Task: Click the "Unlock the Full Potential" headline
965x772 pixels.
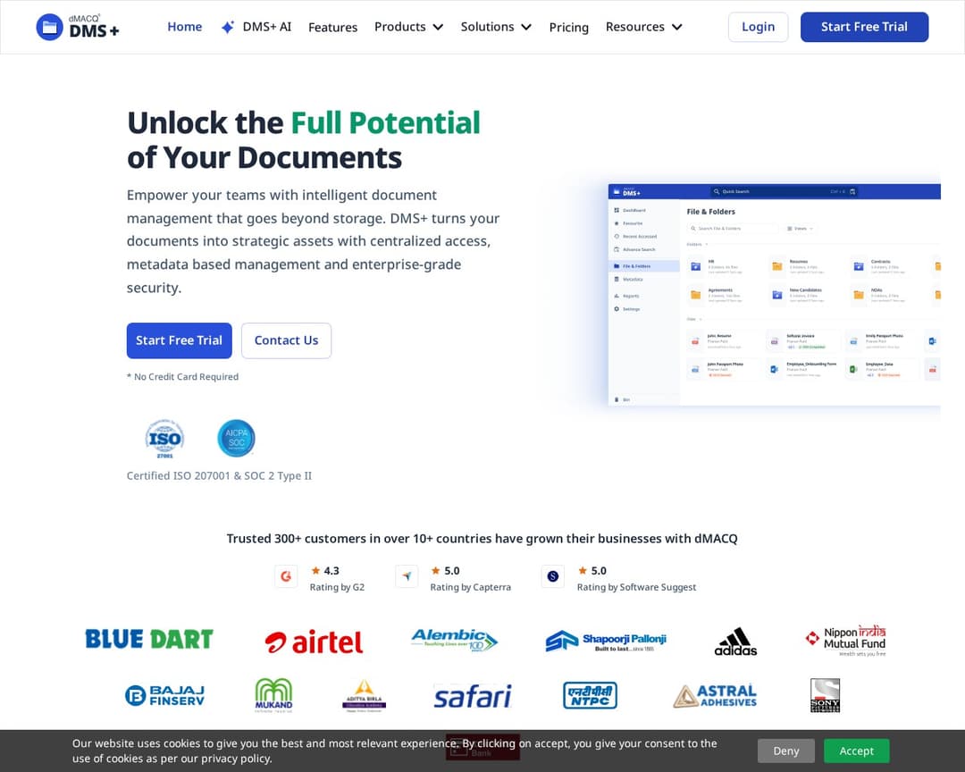Action: point(304,140)
